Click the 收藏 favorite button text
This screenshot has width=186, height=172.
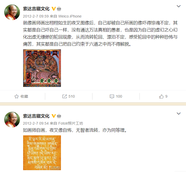24,96
